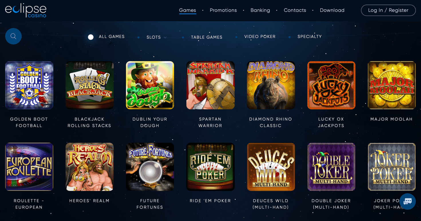
Task: Click the Eclipse Casino logo
Action: coord(26,11)
